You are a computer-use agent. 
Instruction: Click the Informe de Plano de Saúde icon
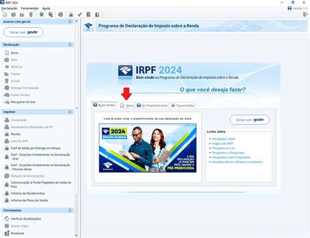point(7,200)
